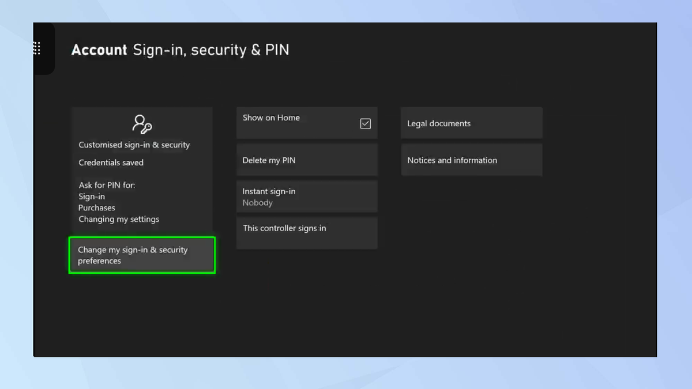Select Purchases under Ask for PIN
Screen dimensions: 692x389
96,207
